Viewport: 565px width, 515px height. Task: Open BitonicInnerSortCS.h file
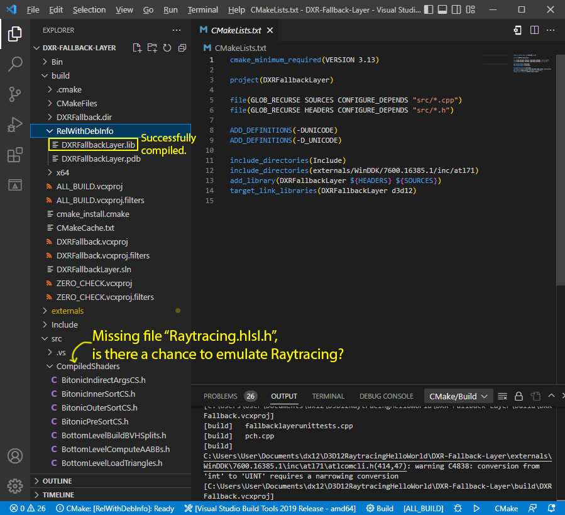click(111, 394)
